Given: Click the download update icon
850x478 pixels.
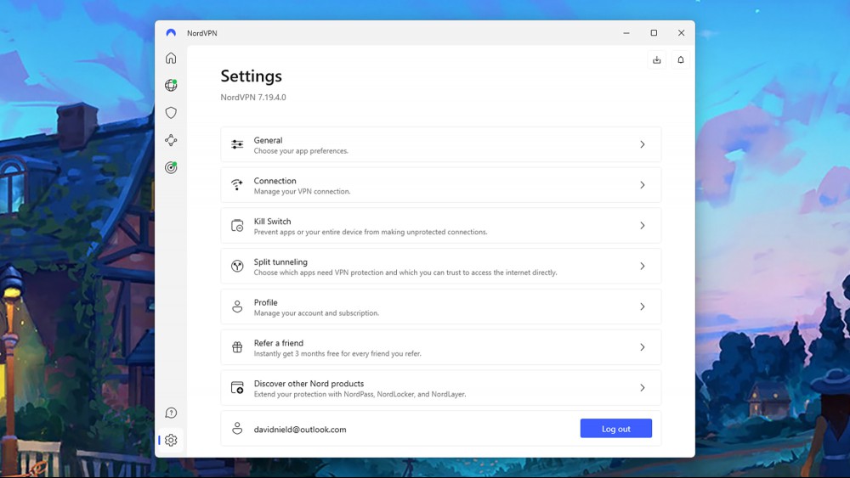Looking at the screenshot, I should [x=656, y=59].
